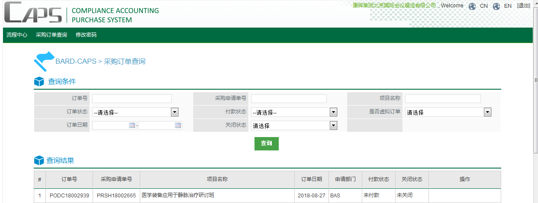Select the 采购订单查询 menu item
Screen dimensions: 538x203
coord(52,35)
